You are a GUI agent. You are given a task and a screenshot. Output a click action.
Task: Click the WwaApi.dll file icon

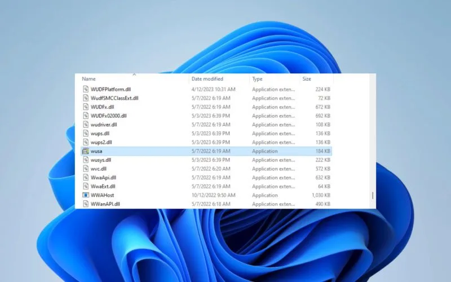click(x=86, y=178)
